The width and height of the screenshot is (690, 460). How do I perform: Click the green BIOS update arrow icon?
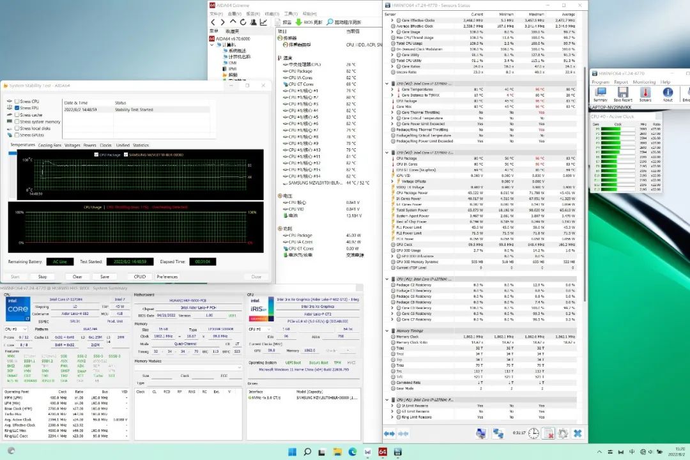click(298, 22)
